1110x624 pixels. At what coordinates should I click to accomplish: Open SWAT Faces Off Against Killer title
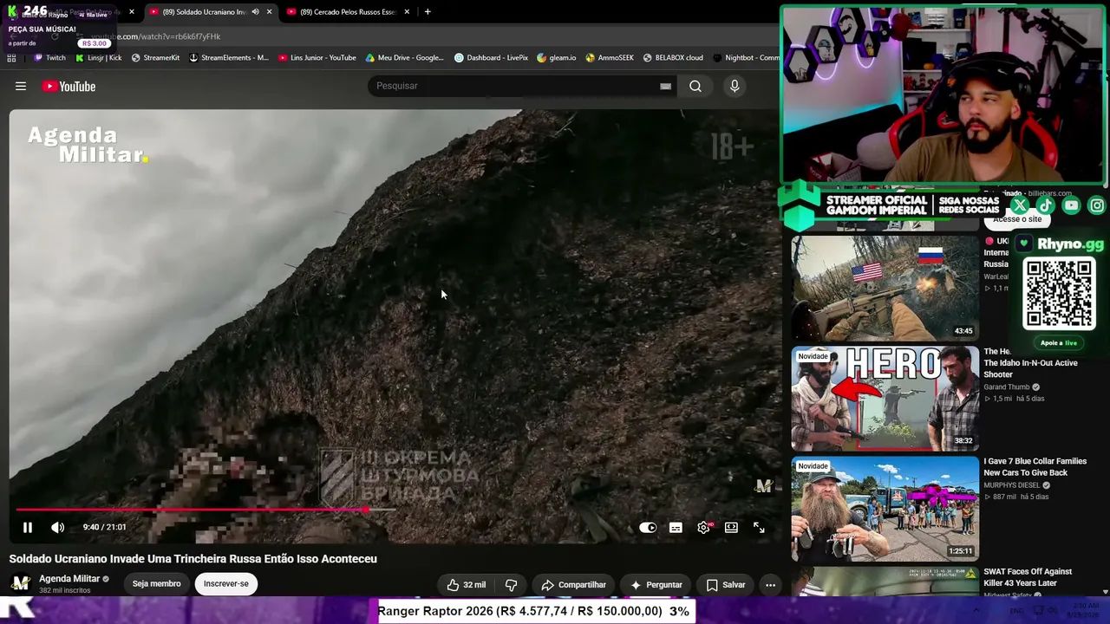tap(1028, 577)
